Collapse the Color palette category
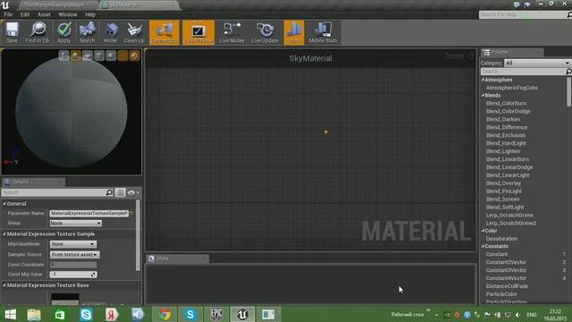Image resolution: width=572 pixels, height=322 pixels. point(483,231)
